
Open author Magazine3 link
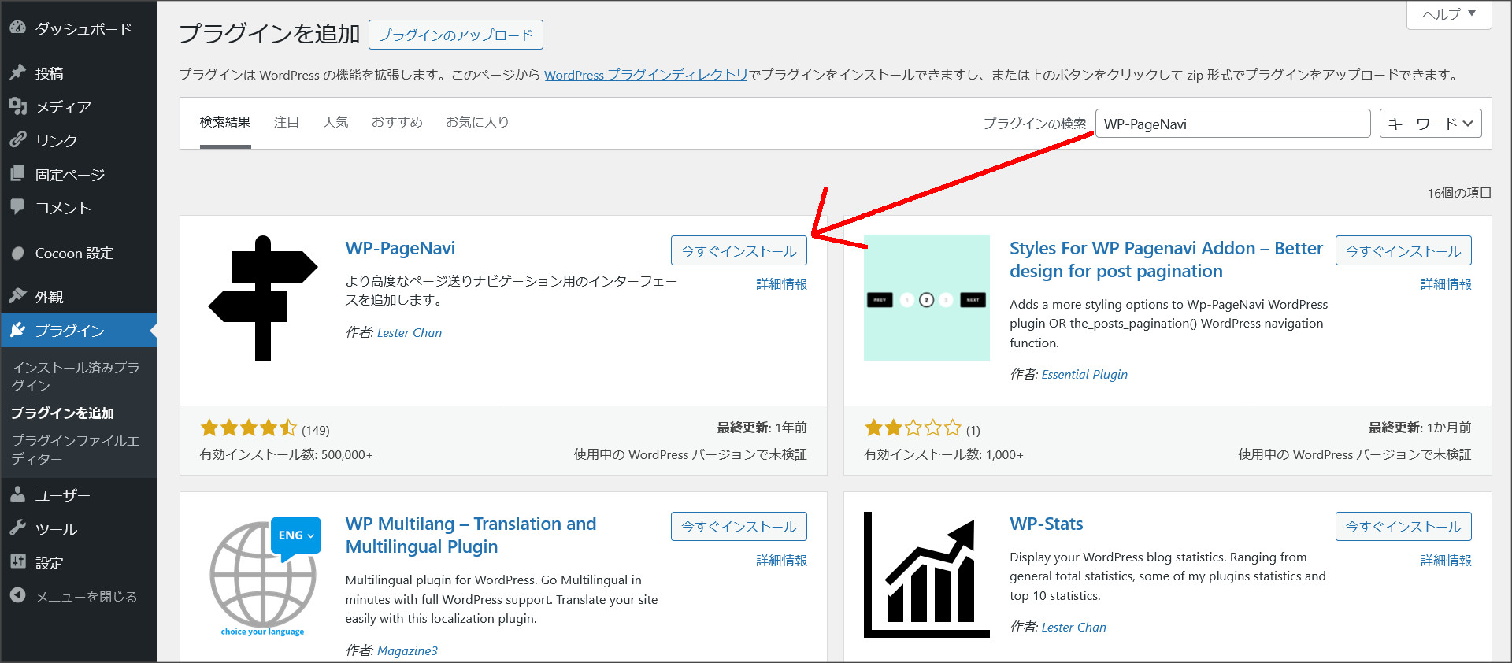[x=407, y=650]
